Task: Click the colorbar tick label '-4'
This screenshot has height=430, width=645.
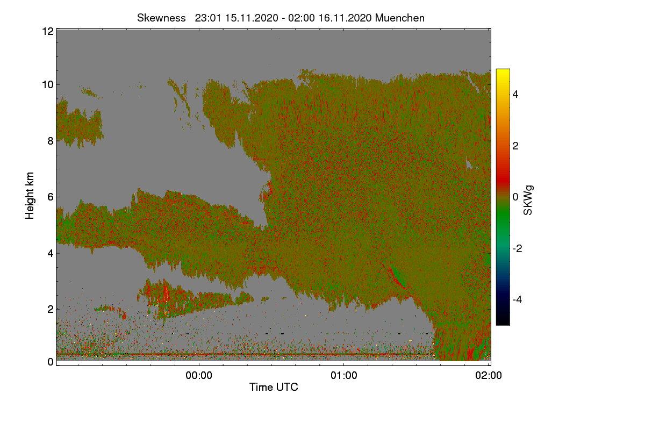Action: [517, 299]
